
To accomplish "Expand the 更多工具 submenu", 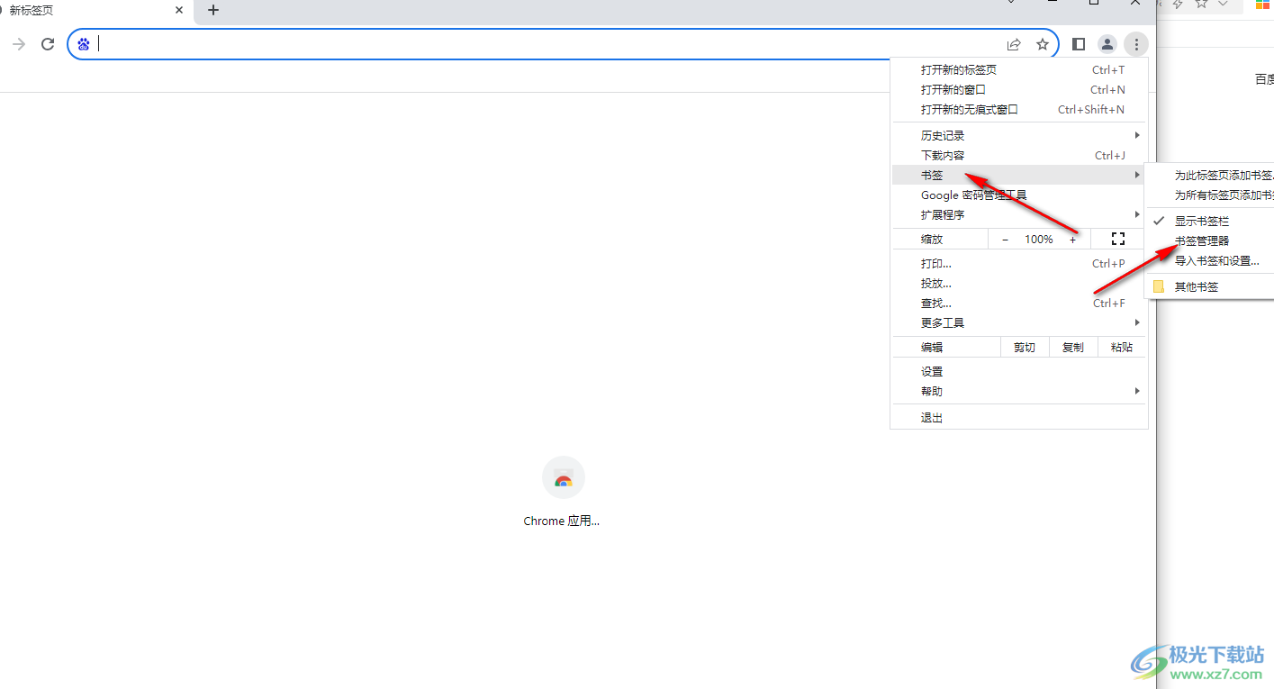I will coord(1019,322).
